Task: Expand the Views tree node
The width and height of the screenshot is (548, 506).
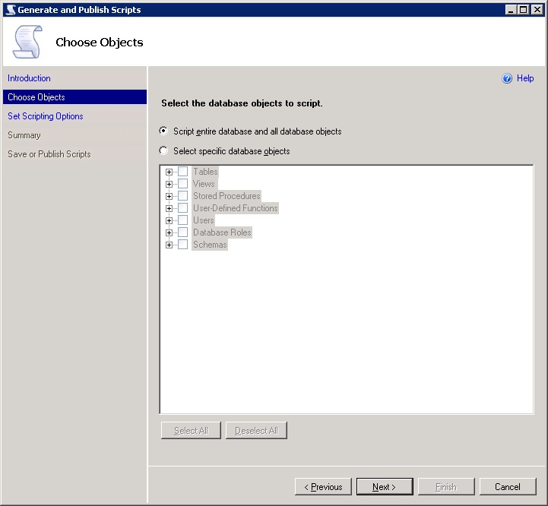Action: point(169,184)
